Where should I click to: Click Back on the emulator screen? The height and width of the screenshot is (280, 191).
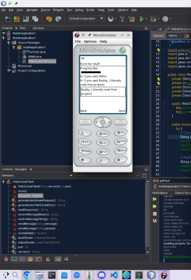click(x=84, y=111)
